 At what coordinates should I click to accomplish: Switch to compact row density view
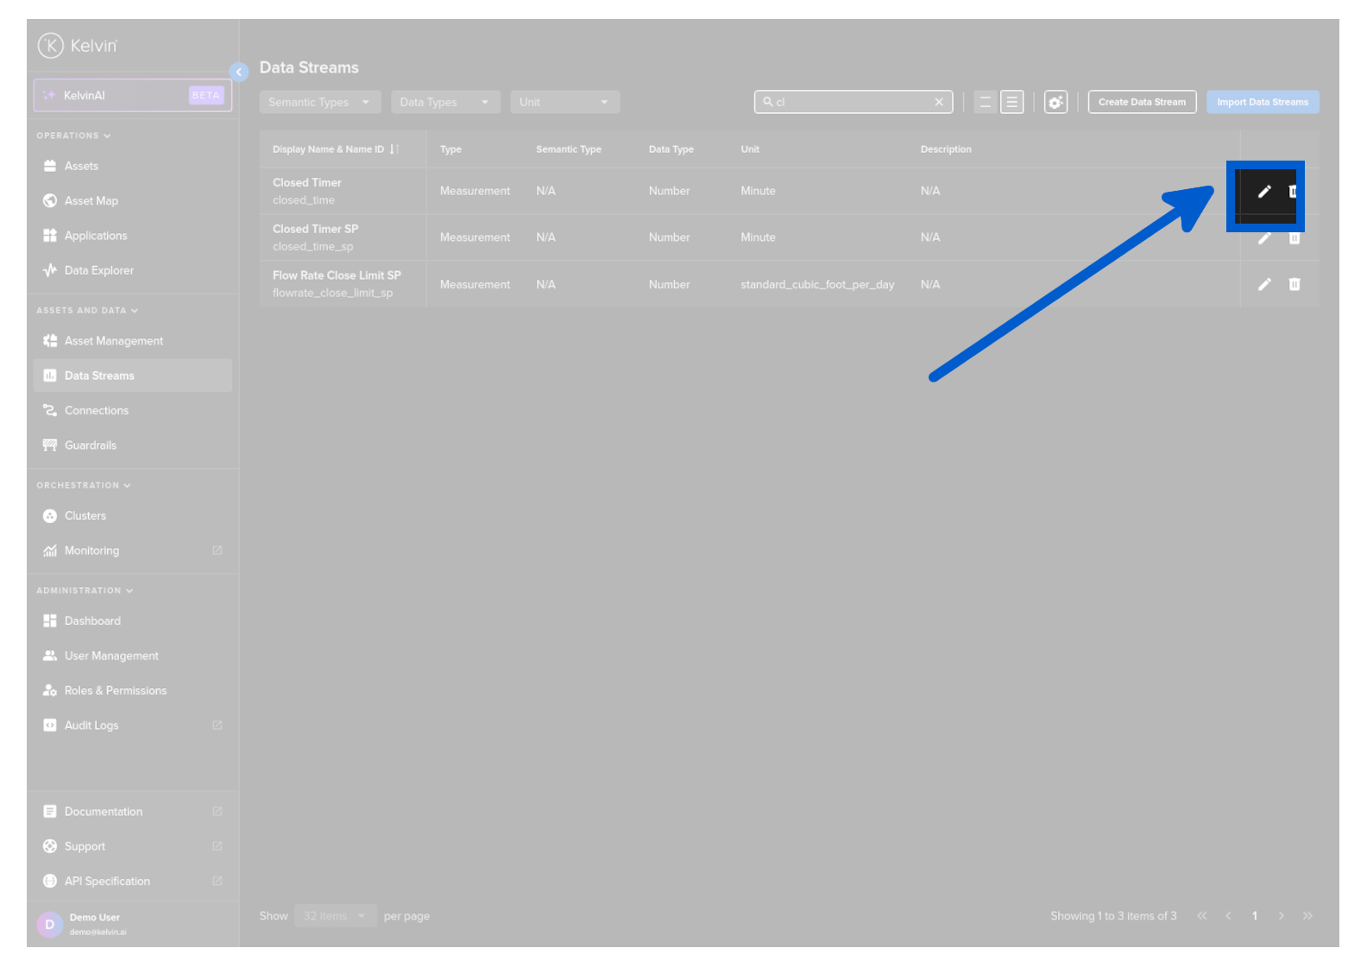985,102
